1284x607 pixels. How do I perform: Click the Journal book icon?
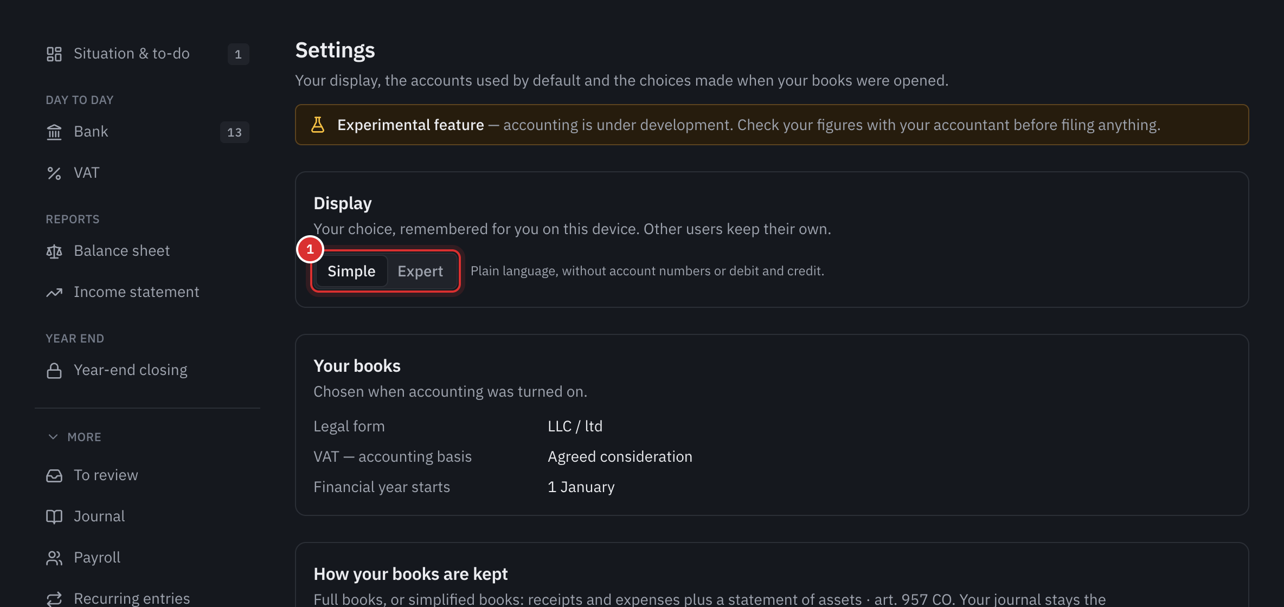click(54, 516)
